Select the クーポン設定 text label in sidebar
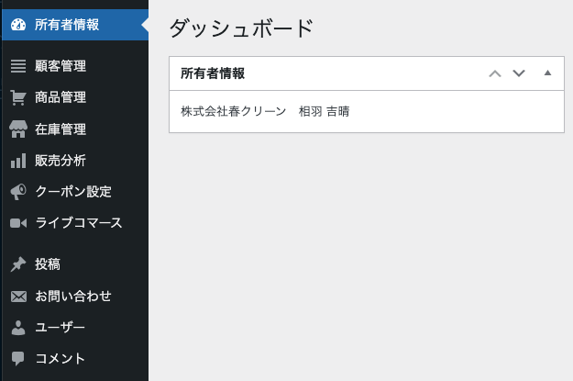Image resolution: width=573 pixels, height=381 pixels. point(73,192)
